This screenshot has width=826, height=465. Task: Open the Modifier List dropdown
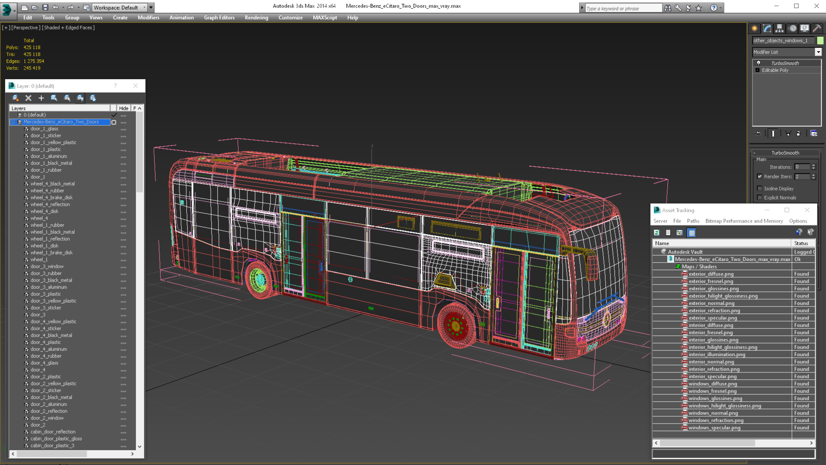[x=818, y=52]
